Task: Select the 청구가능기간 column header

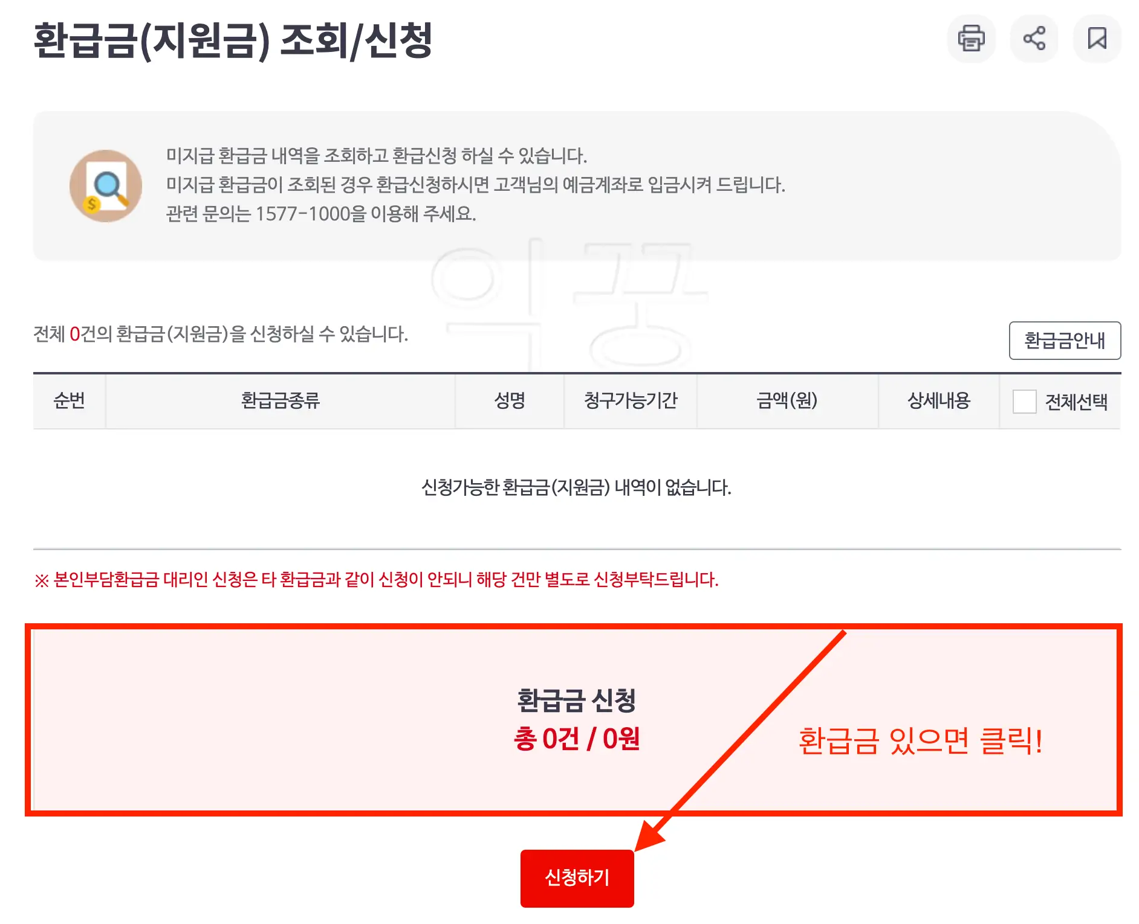Action: [631, 402]
